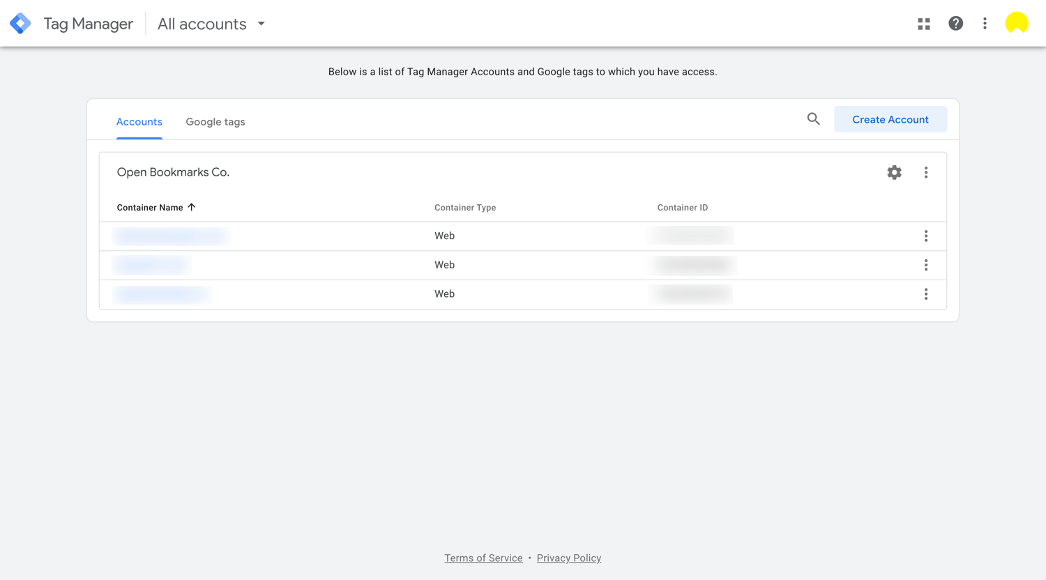Open the header more options menu
The image size is (1046, 580).
[985, 24]
